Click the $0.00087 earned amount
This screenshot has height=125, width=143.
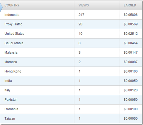(131, 62)
